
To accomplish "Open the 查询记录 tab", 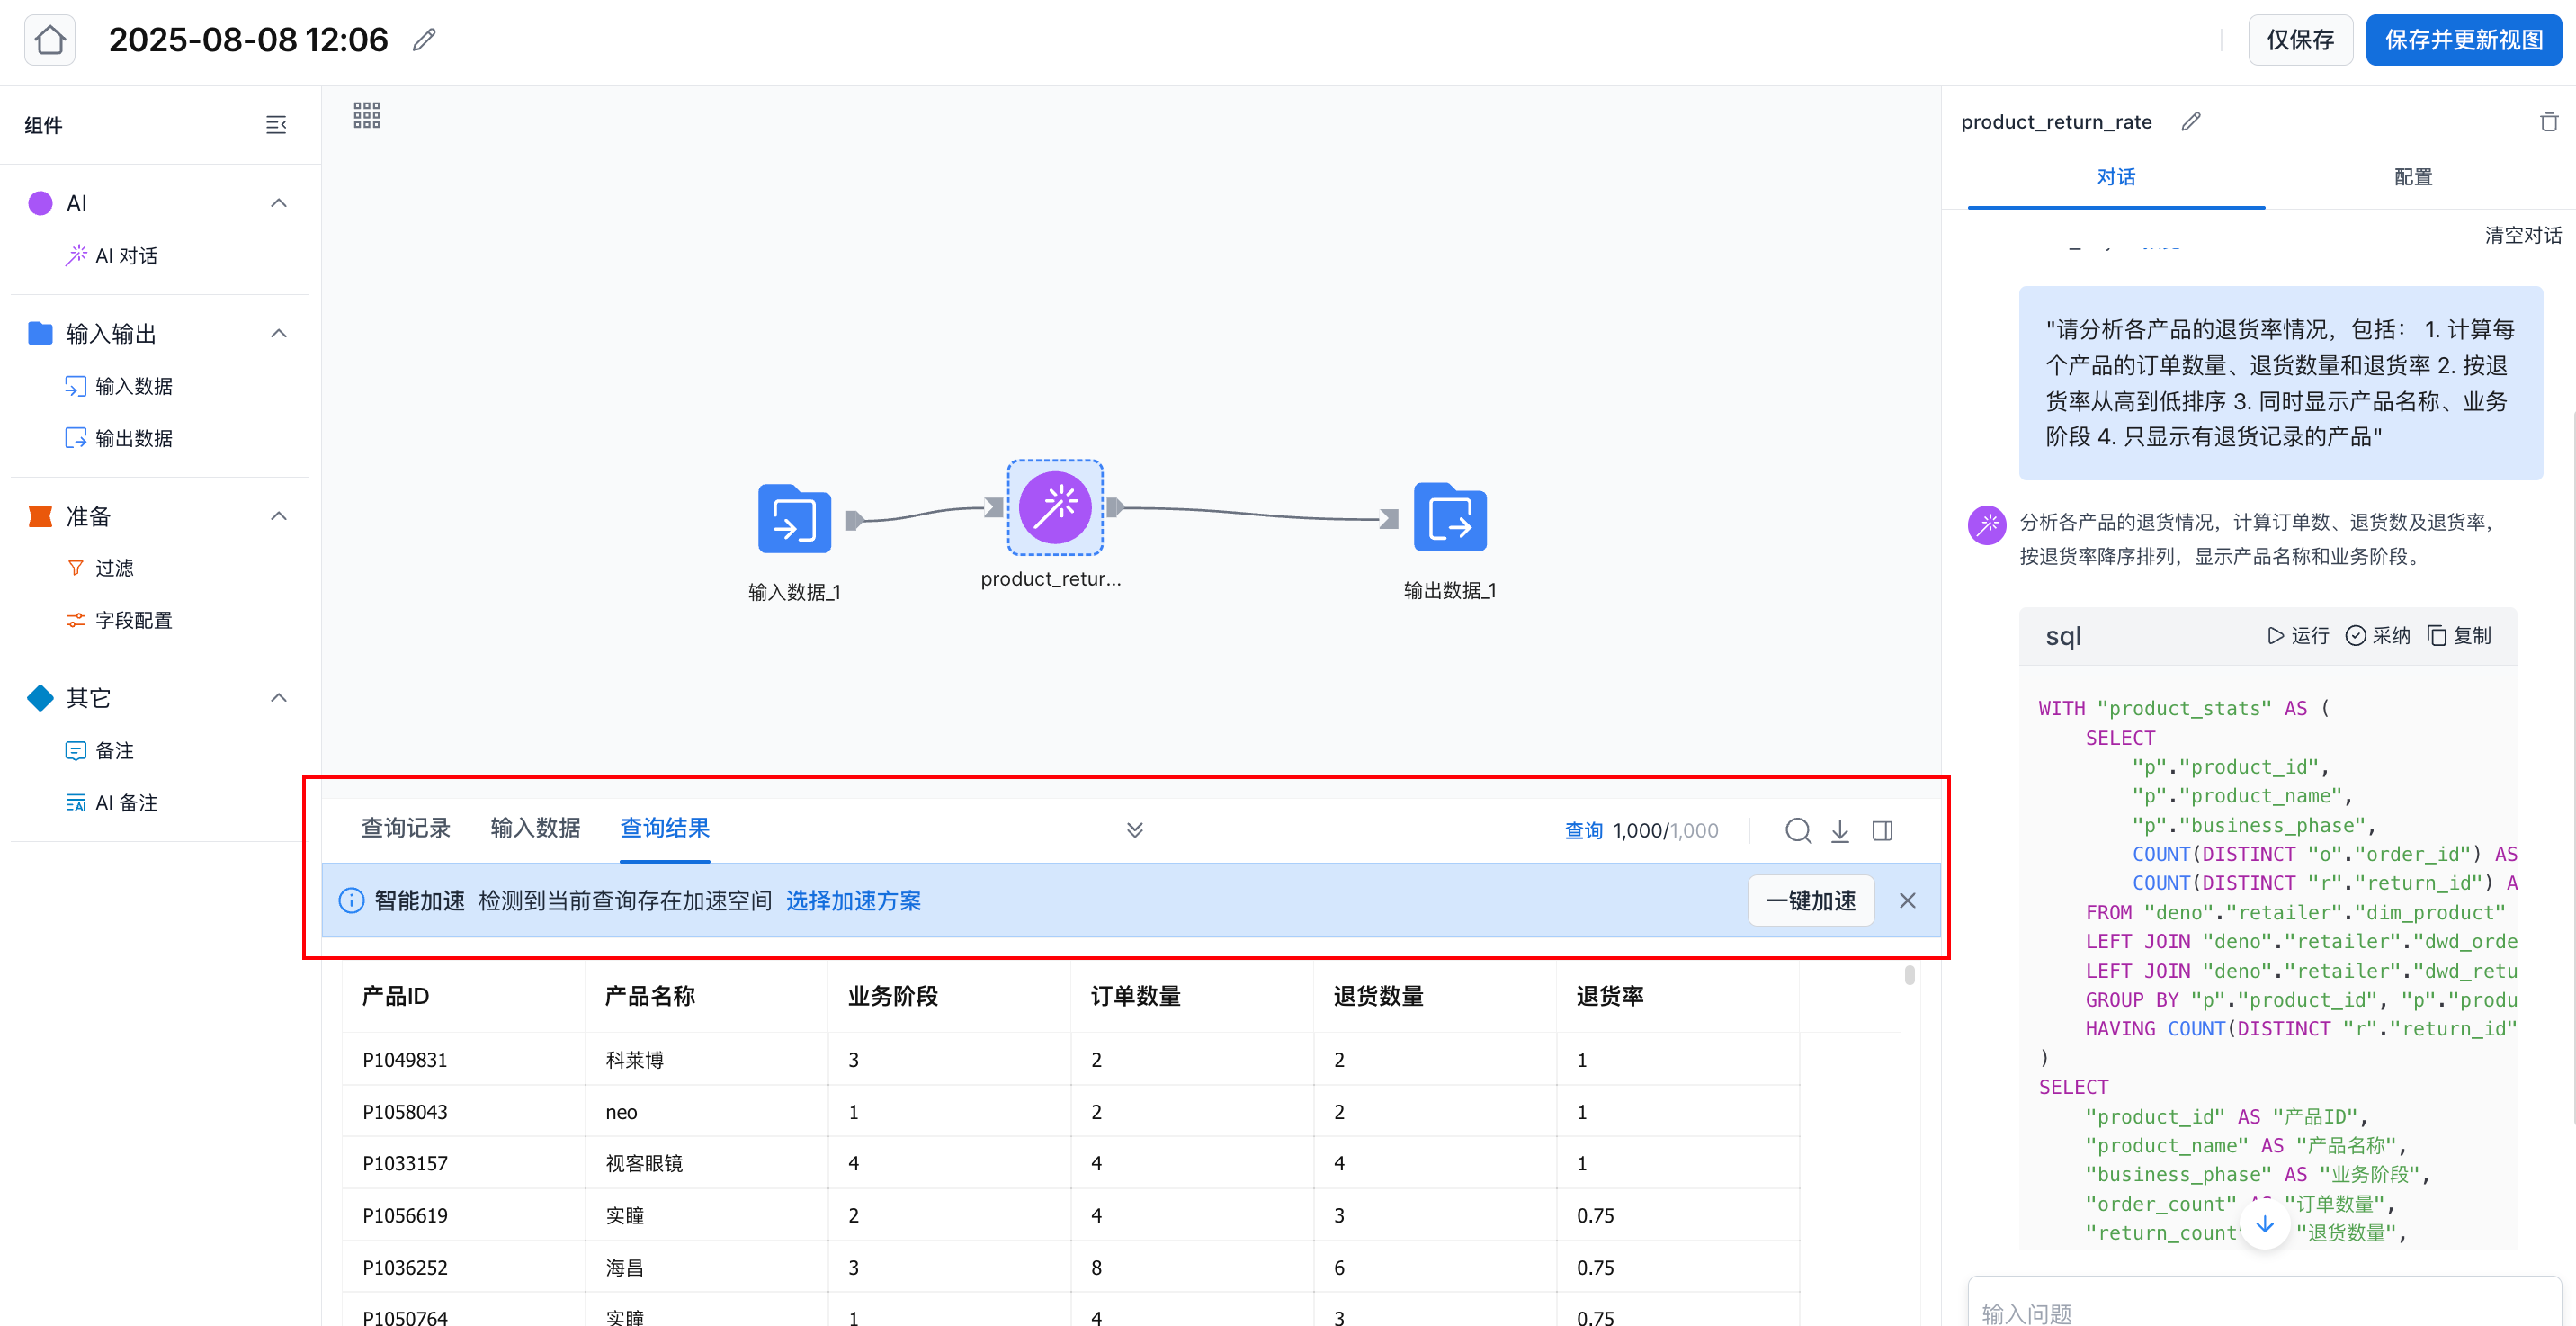I will [x=405, y=828].
